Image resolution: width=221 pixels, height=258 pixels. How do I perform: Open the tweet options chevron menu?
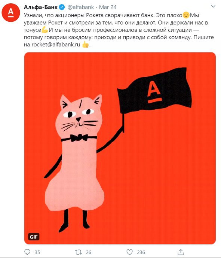pos(213,6)
